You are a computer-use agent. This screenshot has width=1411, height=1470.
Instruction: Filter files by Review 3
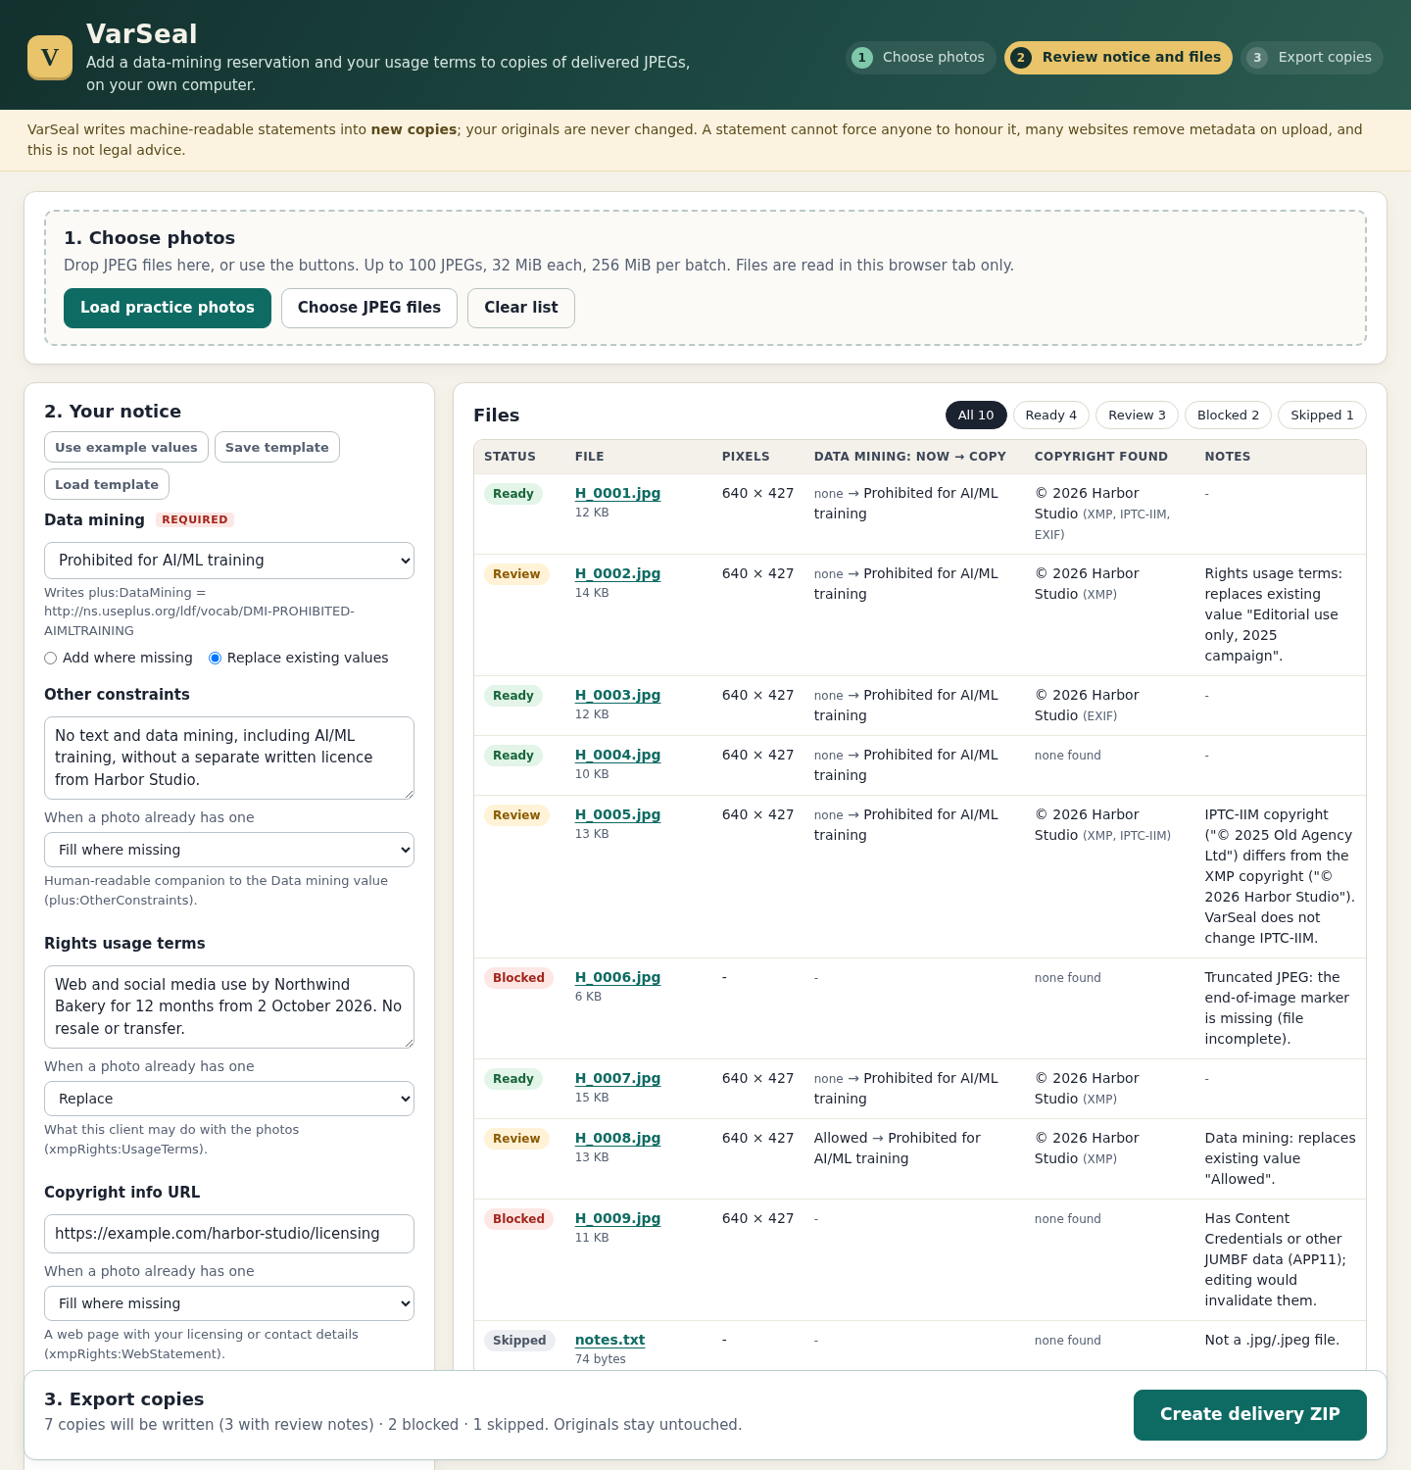[x=1137, y=416]
